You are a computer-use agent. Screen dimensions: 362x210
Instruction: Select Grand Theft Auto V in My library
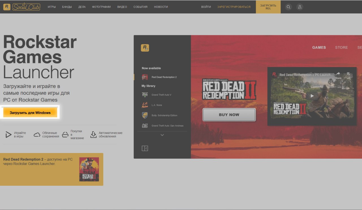161,95
